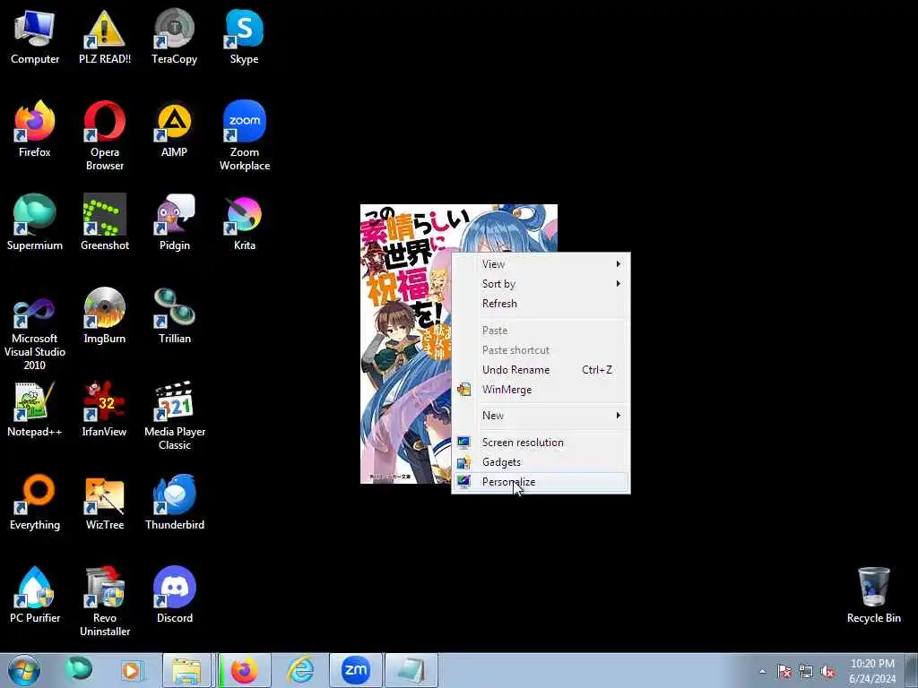Viewport: 918px width, 688px height.
Task: Click the muted volume tray icon
Action: (x=827, y=671)
